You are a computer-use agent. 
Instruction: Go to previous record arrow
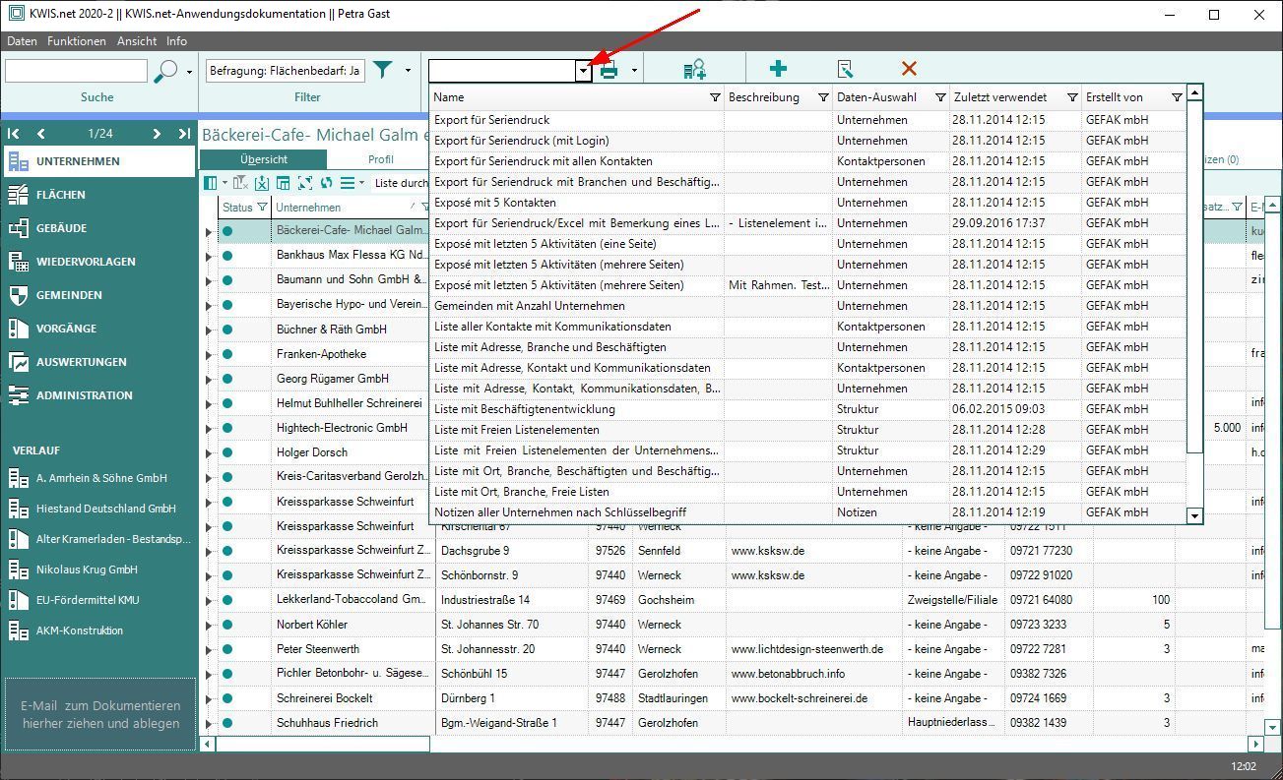tap(40, 134)
